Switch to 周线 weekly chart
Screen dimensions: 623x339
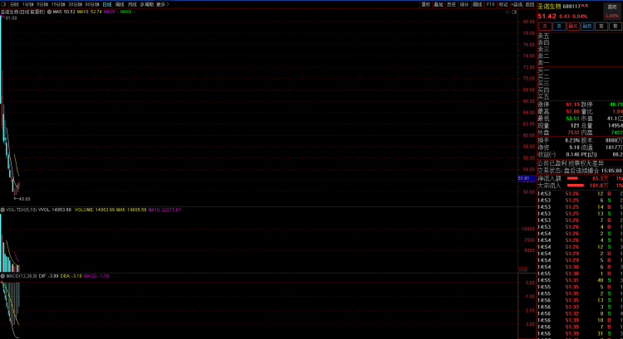pyautogui.click(x=120, y=4)
